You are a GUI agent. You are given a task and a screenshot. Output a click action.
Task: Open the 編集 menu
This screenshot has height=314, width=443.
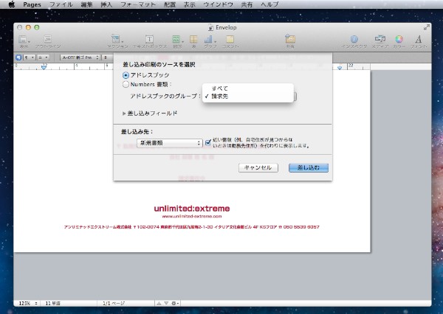pos(86,4)
